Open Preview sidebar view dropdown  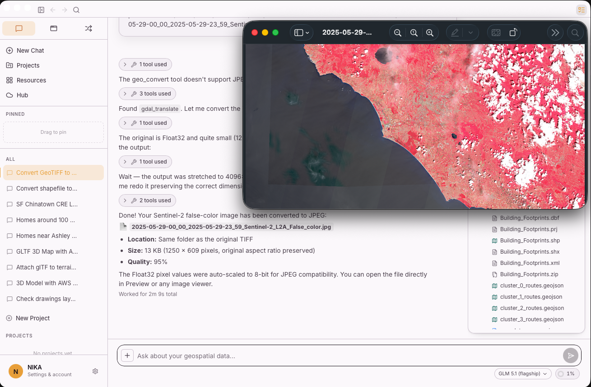(302, 32)
